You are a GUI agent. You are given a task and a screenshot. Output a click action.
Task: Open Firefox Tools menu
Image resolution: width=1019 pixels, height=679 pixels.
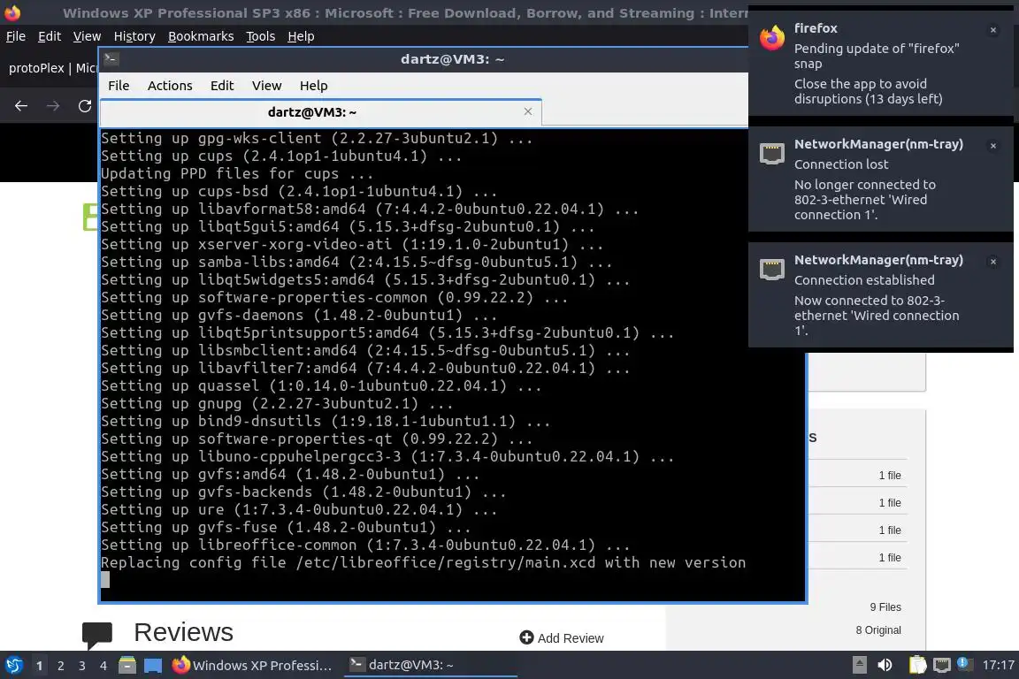click(261, 36)
